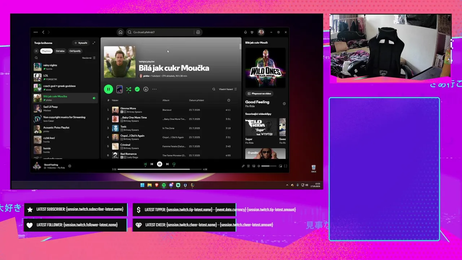Viewport: 462px width, 260px height.
Task: Clear the library filter with X
Action: coord(36,51)
